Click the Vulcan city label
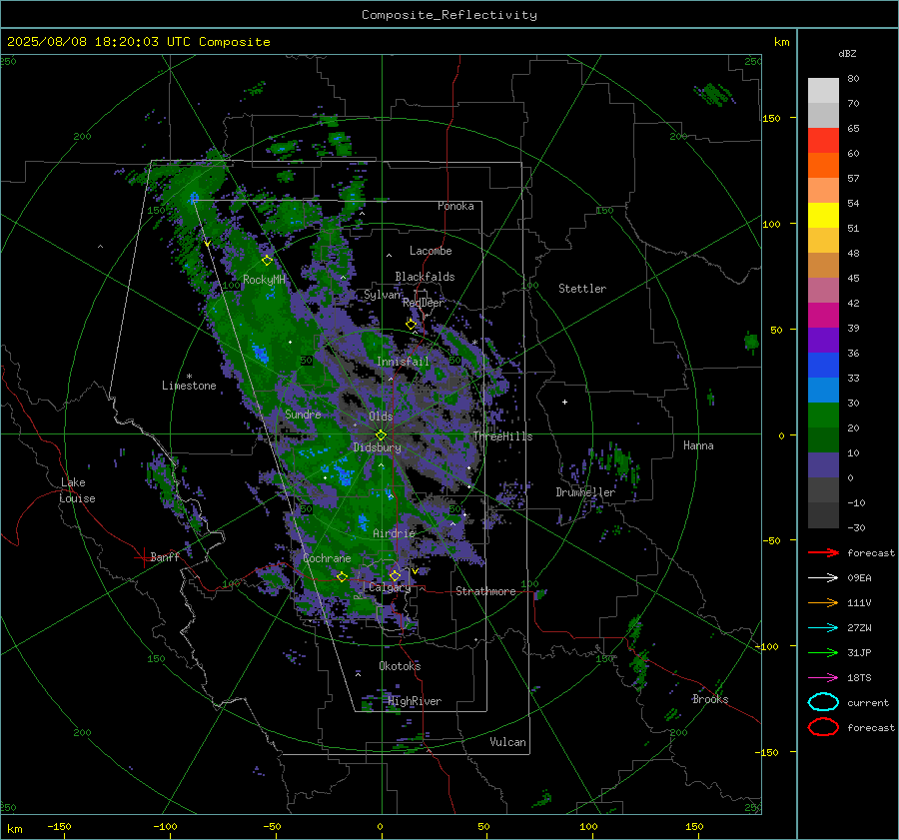 (507, 742)
